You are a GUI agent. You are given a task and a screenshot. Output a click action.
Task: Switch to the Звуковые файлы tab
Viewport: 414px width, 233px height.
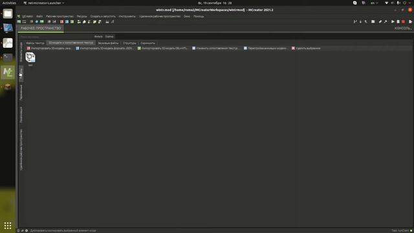coord(108,43)
